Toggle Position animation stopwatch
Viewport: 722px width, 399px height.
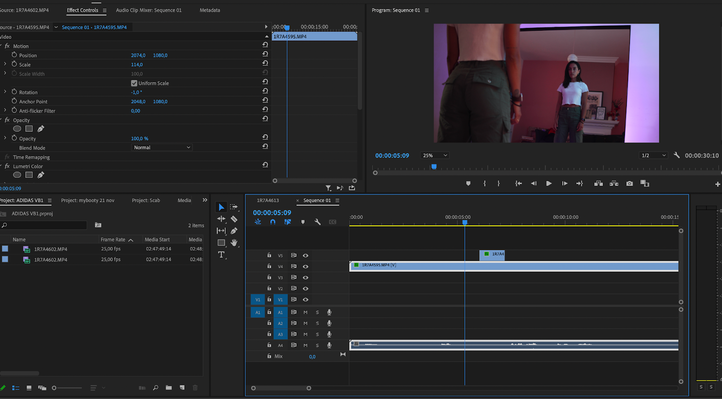(14, 55)
